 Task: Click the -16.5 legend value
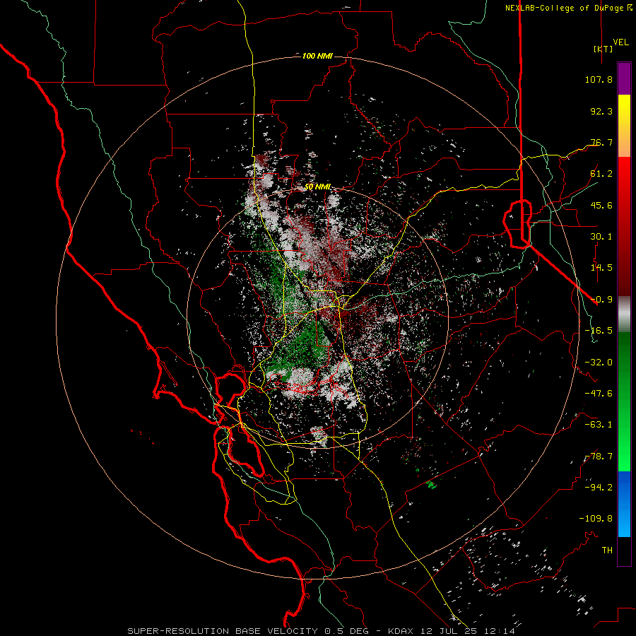[599, 331]
